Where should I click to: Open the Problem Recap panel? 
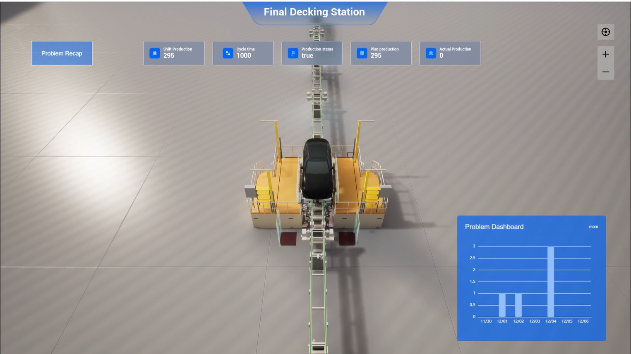(62, 53)
